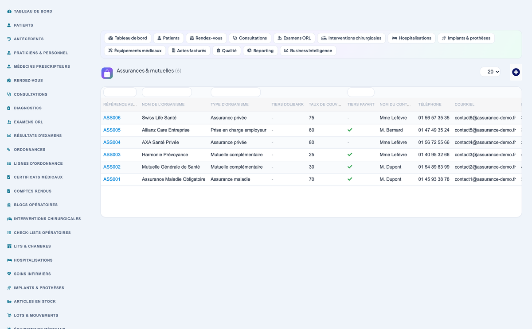Go to the Hospitalisations top tab
The height and width of the screenshot is (329, 532).
point(411,38)
